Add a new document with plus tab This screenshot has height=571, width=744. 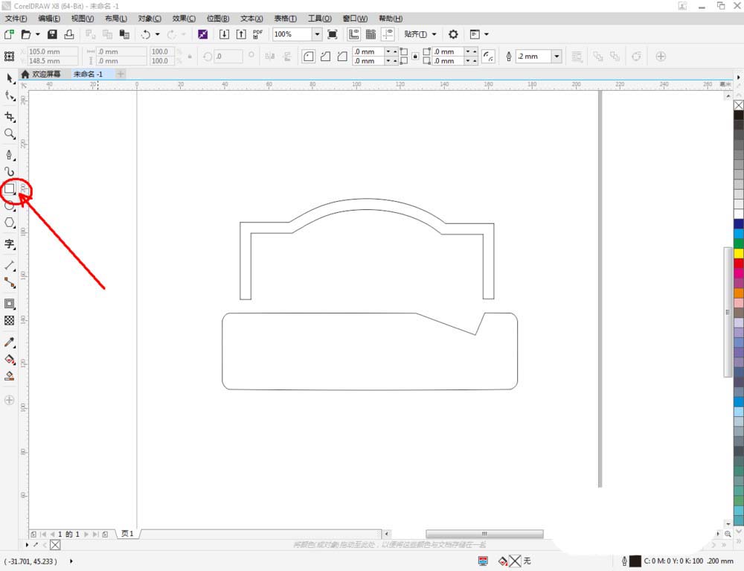(121, 74)
